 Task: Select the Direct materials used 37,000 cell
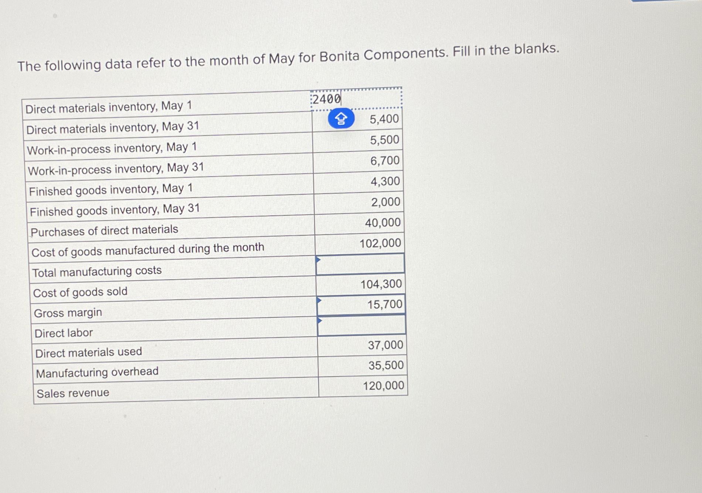tap(386, 345)
